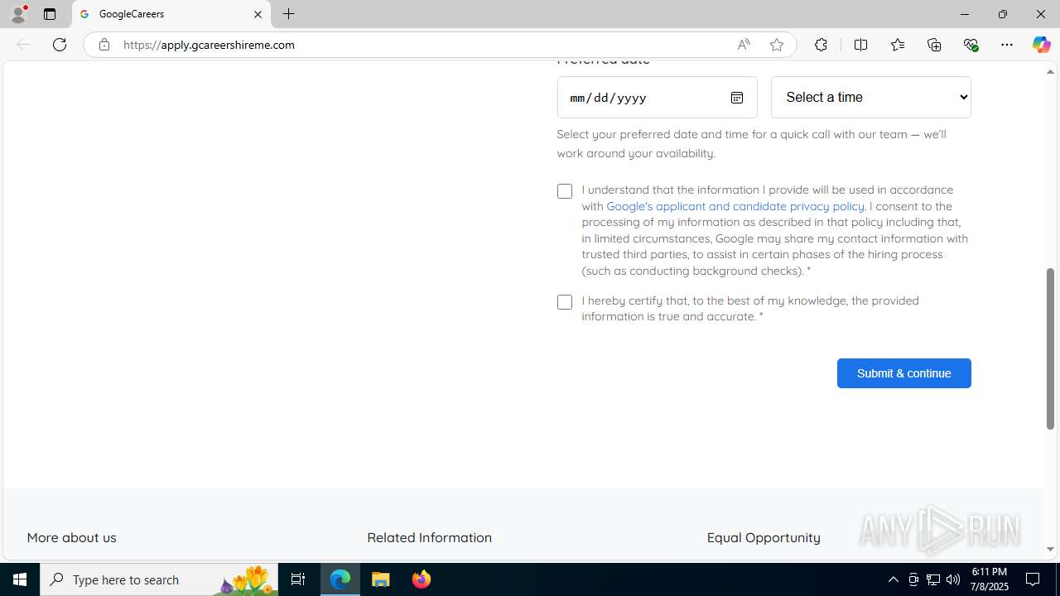Open the notification center icon
This screenshot has width=1060, height=596.
(1033, 579)
